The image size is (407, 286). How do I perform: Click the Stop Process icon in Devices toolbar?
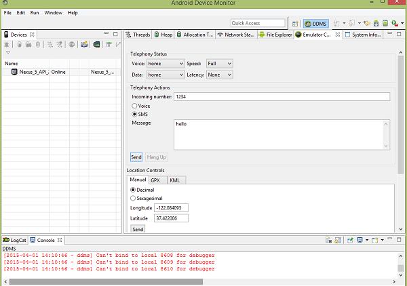pyautogui.click(x=72, y=44)
